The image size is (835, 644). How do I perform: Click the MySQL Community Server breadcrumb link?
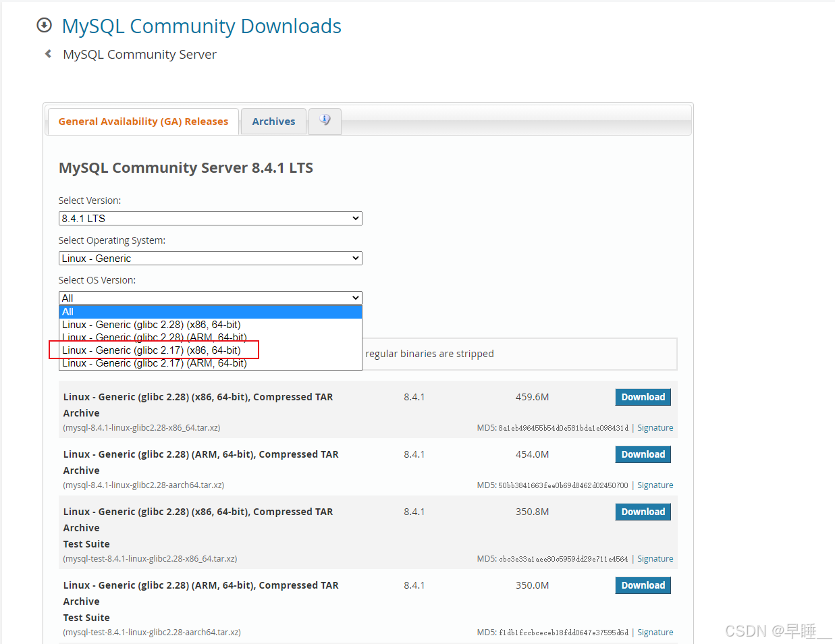pos(139,54)
